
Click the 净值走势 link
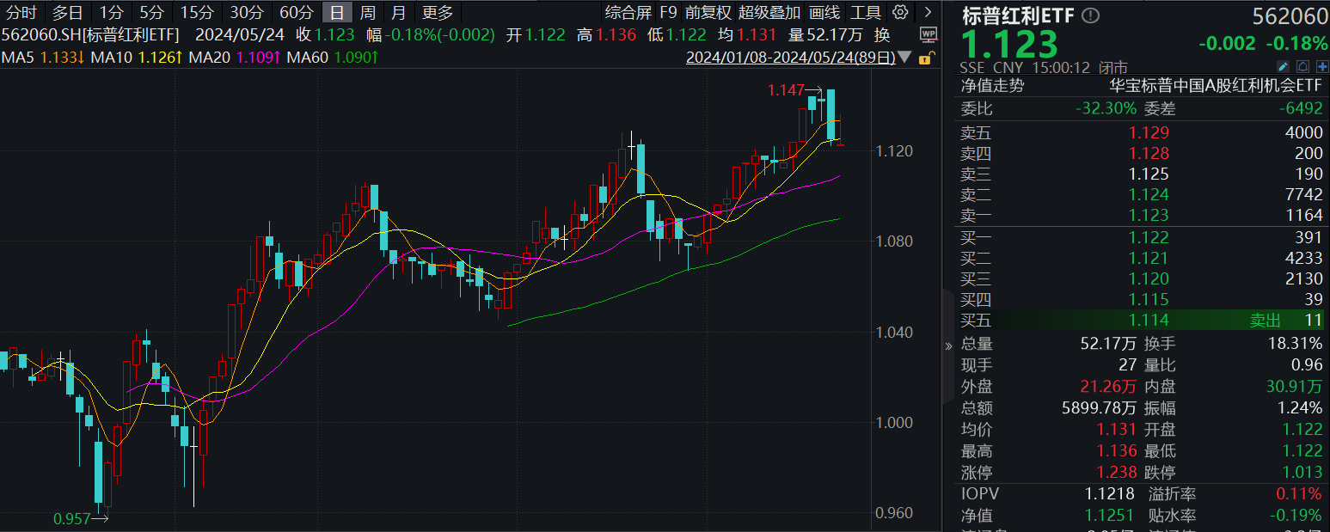(x=992, y=85)
